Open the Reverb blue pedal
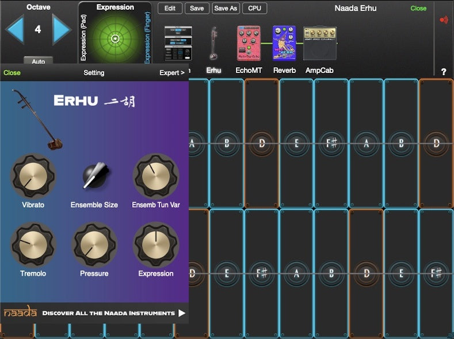This screenshot has height=339, width=454. tap(284, 43)
